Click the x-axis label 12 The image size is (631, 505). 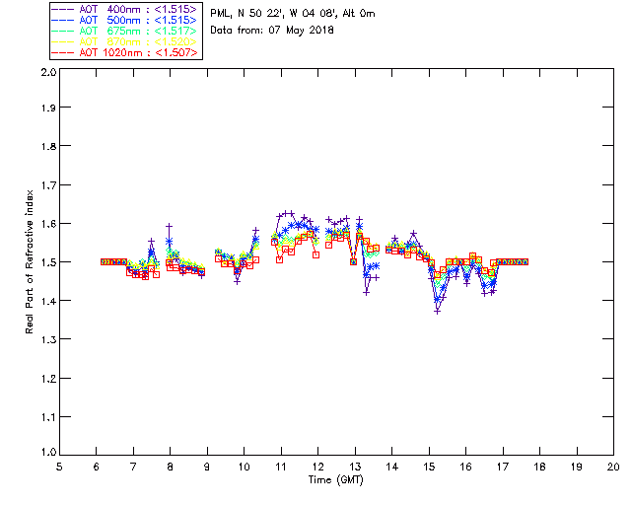click(x=317, y=467)
